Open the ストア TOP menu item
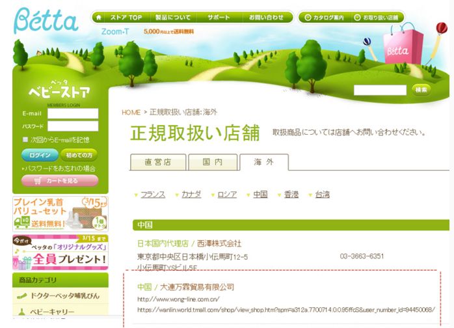This screenshot has width=454, height=328. (126, 18)
